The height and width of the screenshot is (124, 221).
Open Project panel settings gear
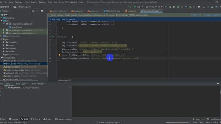pyautogui.click(x=42, y=11)
